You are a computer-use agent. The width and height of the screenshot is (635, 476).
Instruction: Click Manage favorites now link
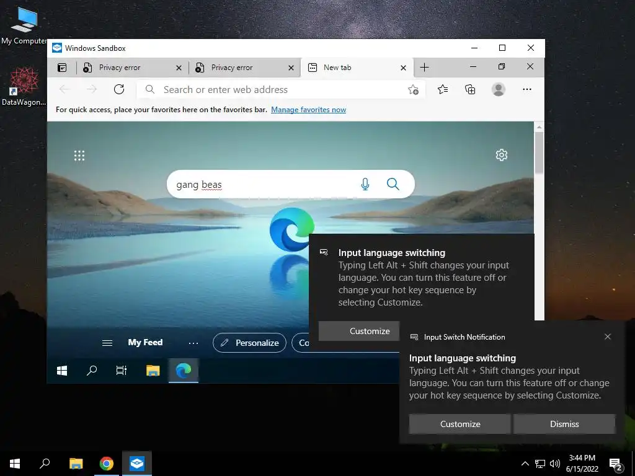(x=308, y=110)
